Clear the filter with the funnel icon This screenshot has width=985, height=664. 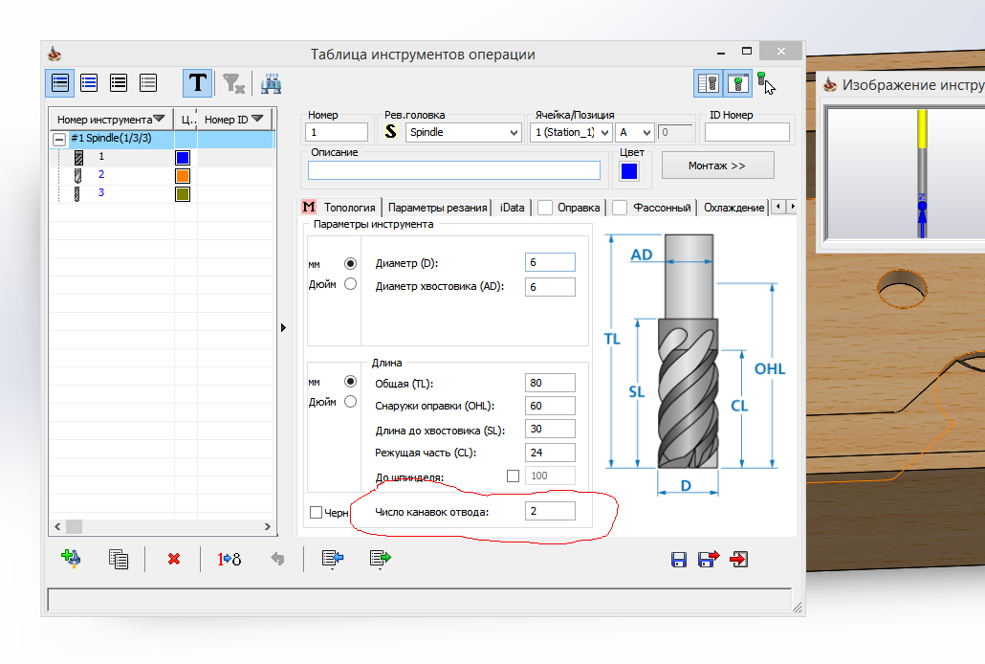[233, 83]
